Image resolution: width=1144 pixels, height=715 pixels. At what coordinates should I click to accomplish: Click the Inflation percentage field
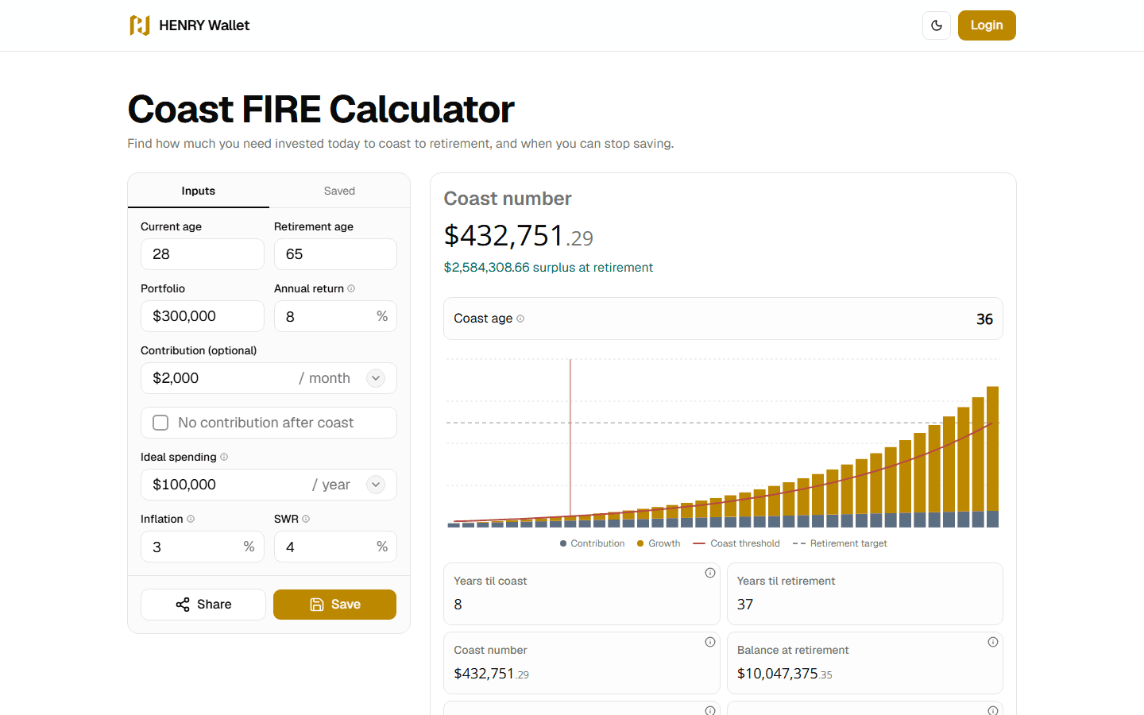coord(203,547)
